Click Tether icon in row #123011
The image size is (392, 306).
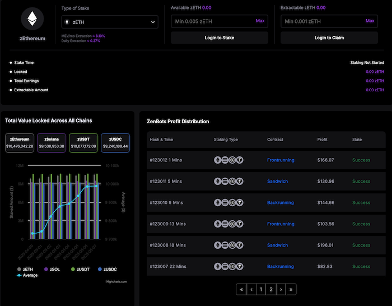[x=240, y=181]
